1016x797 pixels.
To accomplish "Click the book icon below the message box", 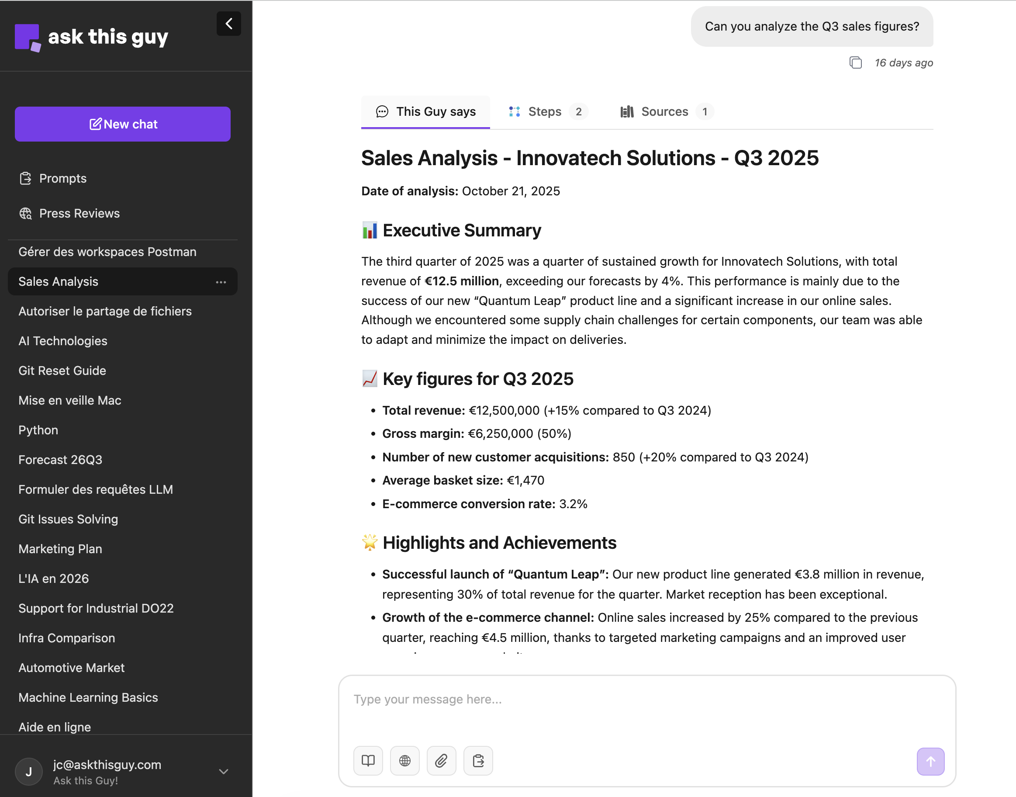I will click(x=368, y=761).
